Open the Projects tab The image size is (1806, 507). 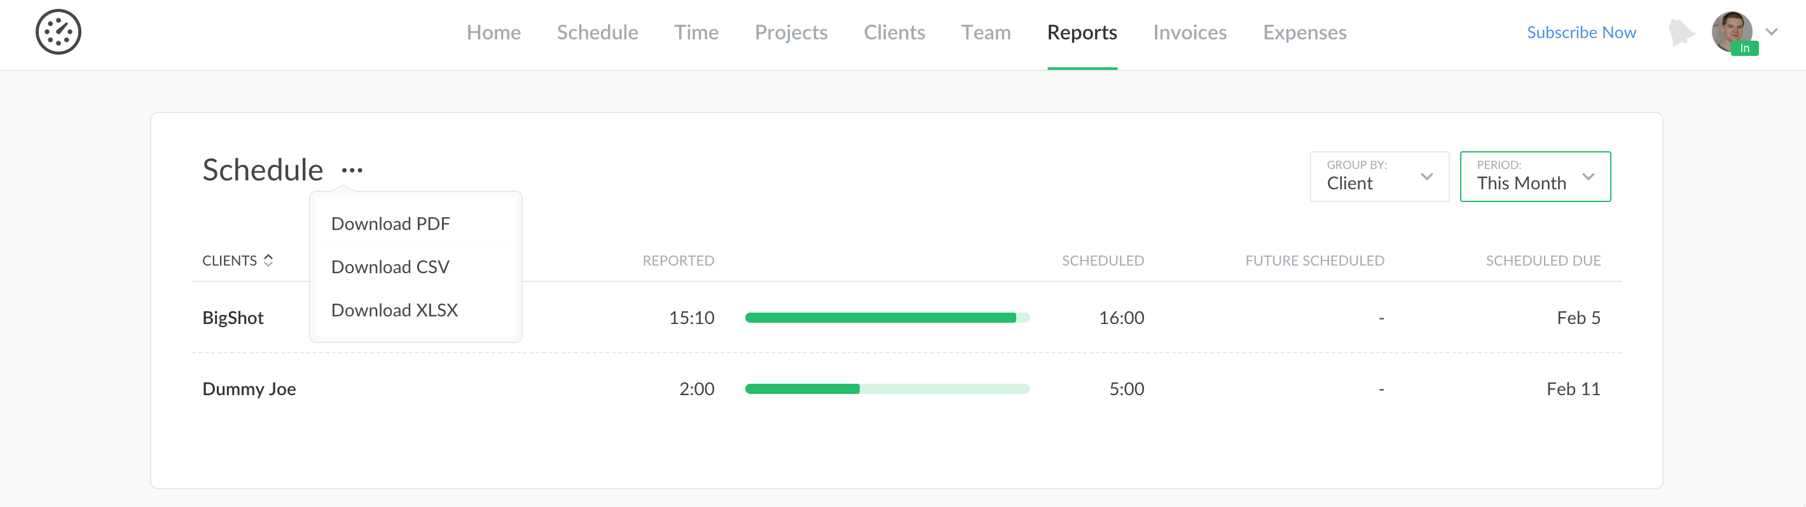(791, 32)
